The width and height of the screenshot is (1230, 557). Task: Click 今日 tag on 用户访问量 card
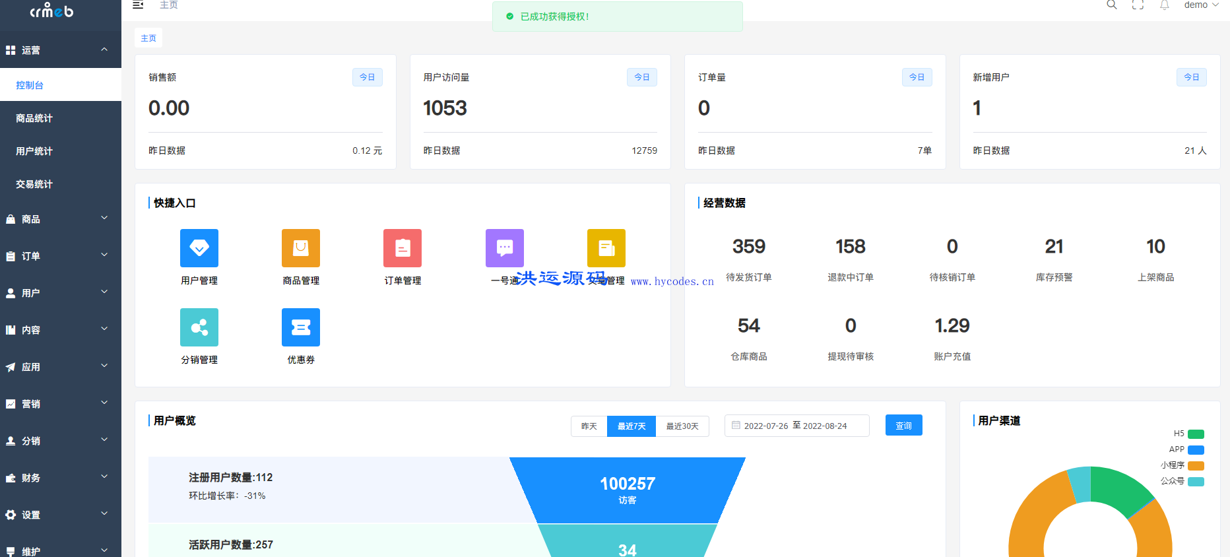click(x=642, y=77)
